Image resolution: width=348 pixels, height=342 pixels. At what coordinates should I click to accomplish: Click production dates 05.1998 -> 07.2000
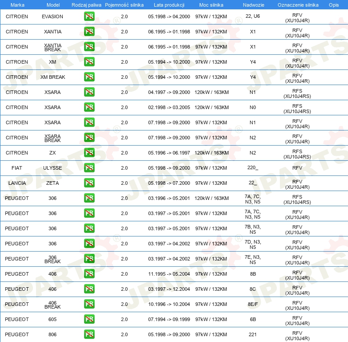[x=169, y=183]
